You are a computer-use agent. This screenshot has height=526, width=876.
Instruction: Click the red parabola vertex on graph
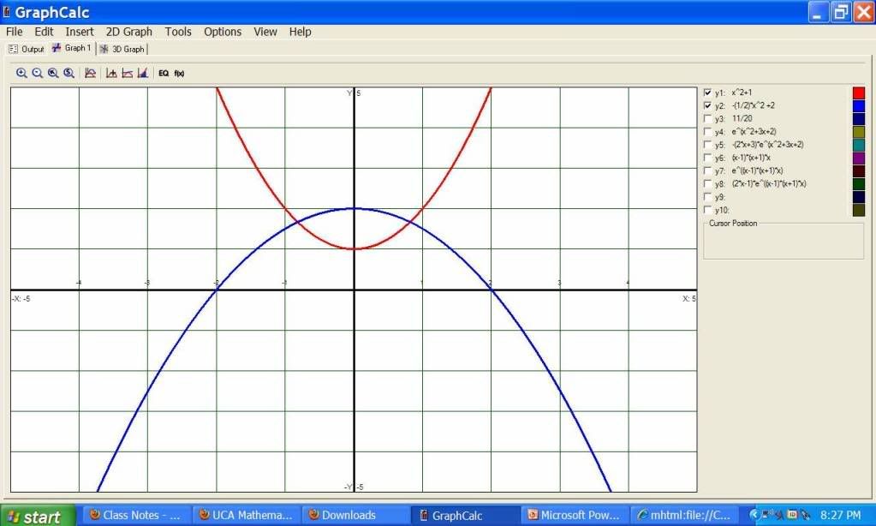pyautogui.click(x=354, y=248)
